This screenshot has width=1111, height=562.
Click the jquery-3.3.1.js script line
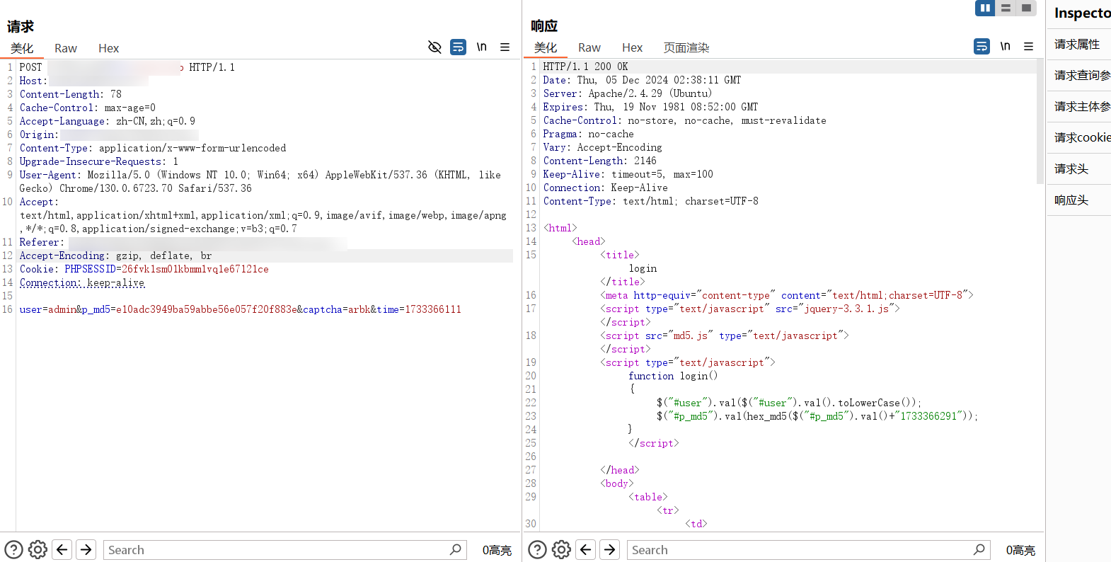[x=750, y=309]
